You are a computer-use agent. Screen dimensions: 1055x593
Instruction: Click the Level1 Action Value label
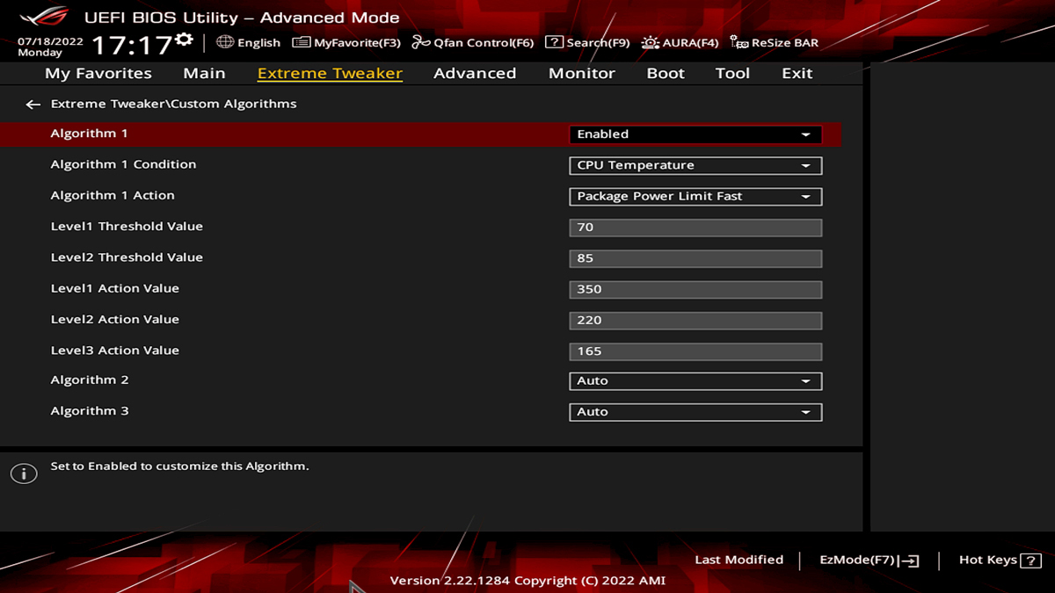pyautogui.click(x=115, y=288)
